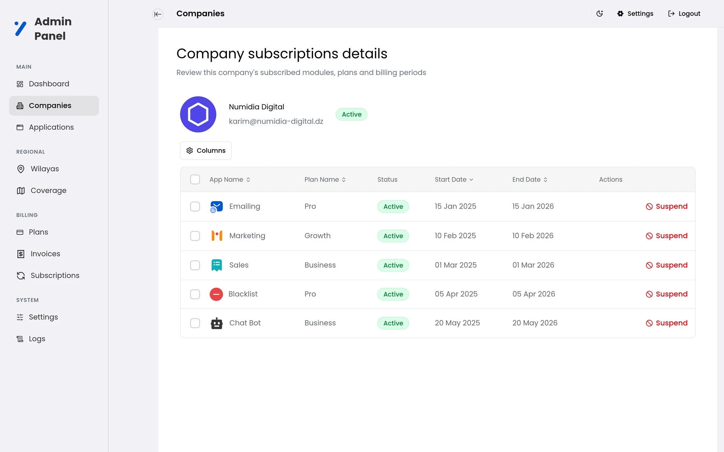Suspend the Marketing subscription
Screen dimensions: 724x452
(x=666, y=236)
